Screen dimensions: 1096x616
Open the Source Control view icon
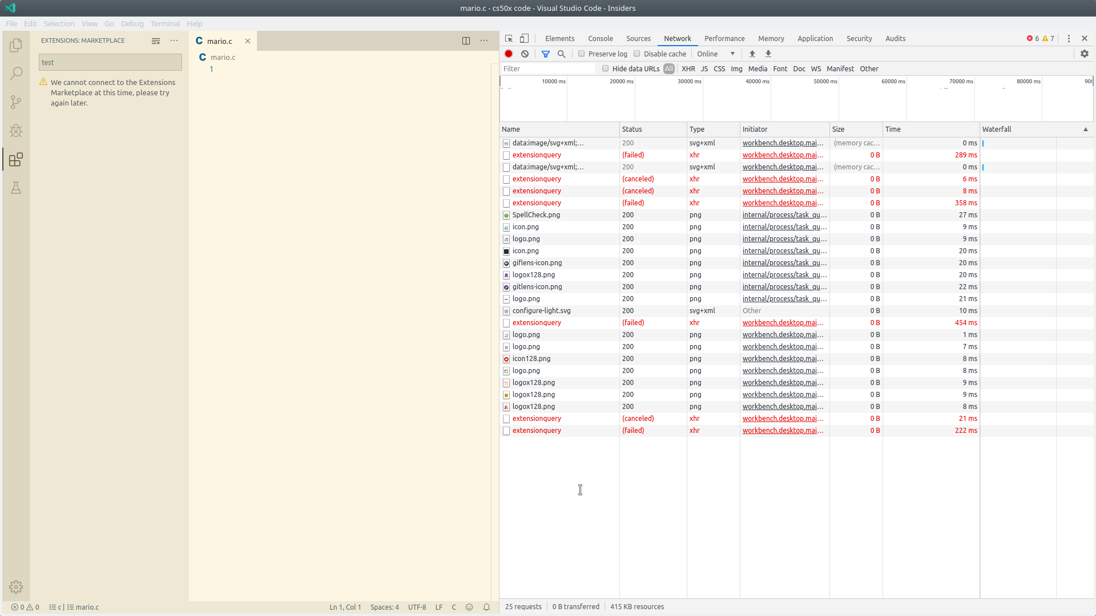16,102
